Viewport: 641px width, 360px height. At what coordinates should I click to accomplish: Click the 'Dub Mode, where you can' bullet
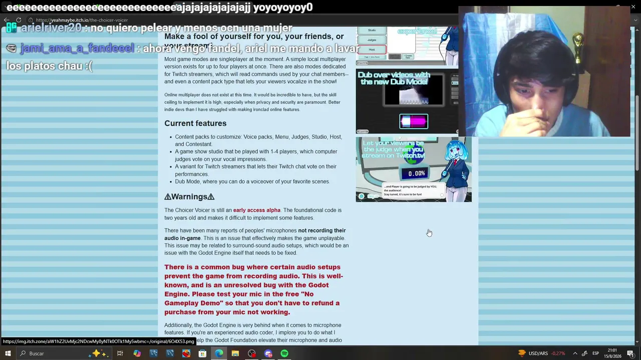point(252,181)
